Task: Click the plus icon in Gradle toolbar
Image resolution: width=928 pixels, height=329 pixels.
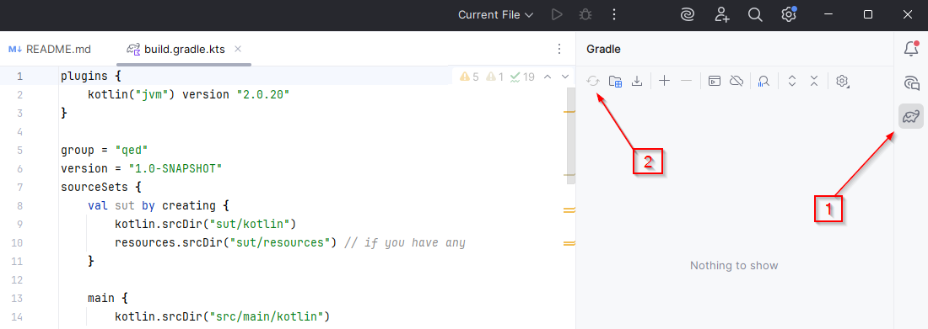Action: click(665, 81)
